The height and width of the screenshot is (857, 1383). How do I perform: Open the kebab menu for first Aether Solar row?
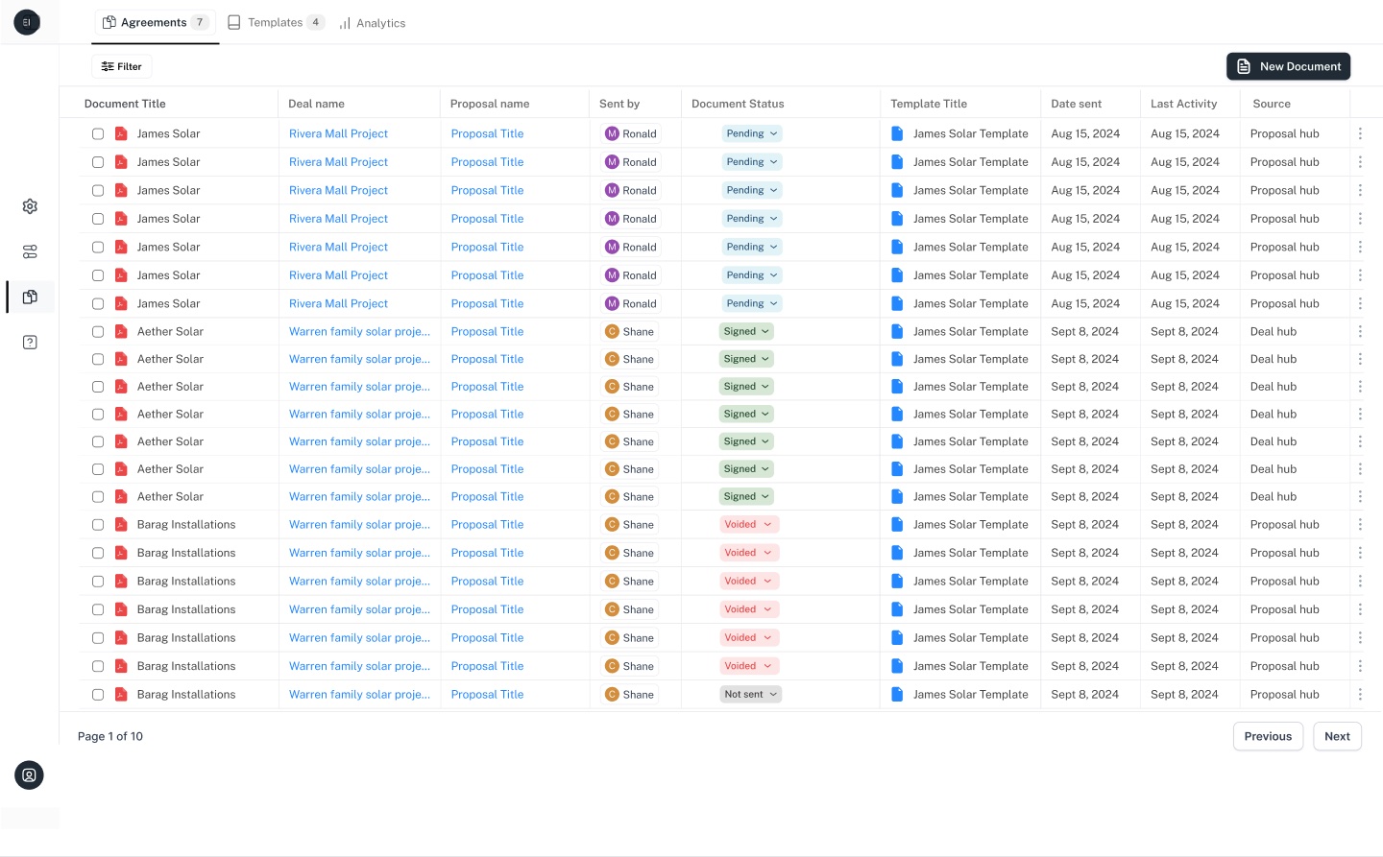click(x=1360, y=331)
